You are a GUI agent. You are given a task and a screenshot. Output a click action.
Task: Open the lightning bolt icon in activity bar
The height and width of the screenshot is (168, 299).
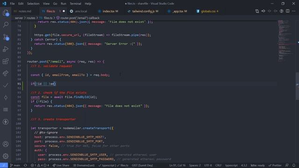tap(6, 122)
